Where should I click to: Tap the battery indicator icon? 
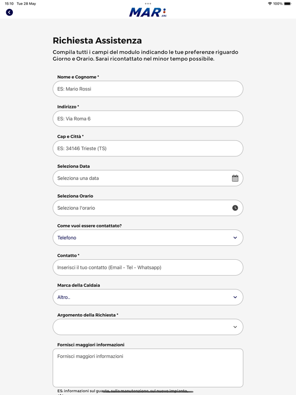[x=287, y=4]
